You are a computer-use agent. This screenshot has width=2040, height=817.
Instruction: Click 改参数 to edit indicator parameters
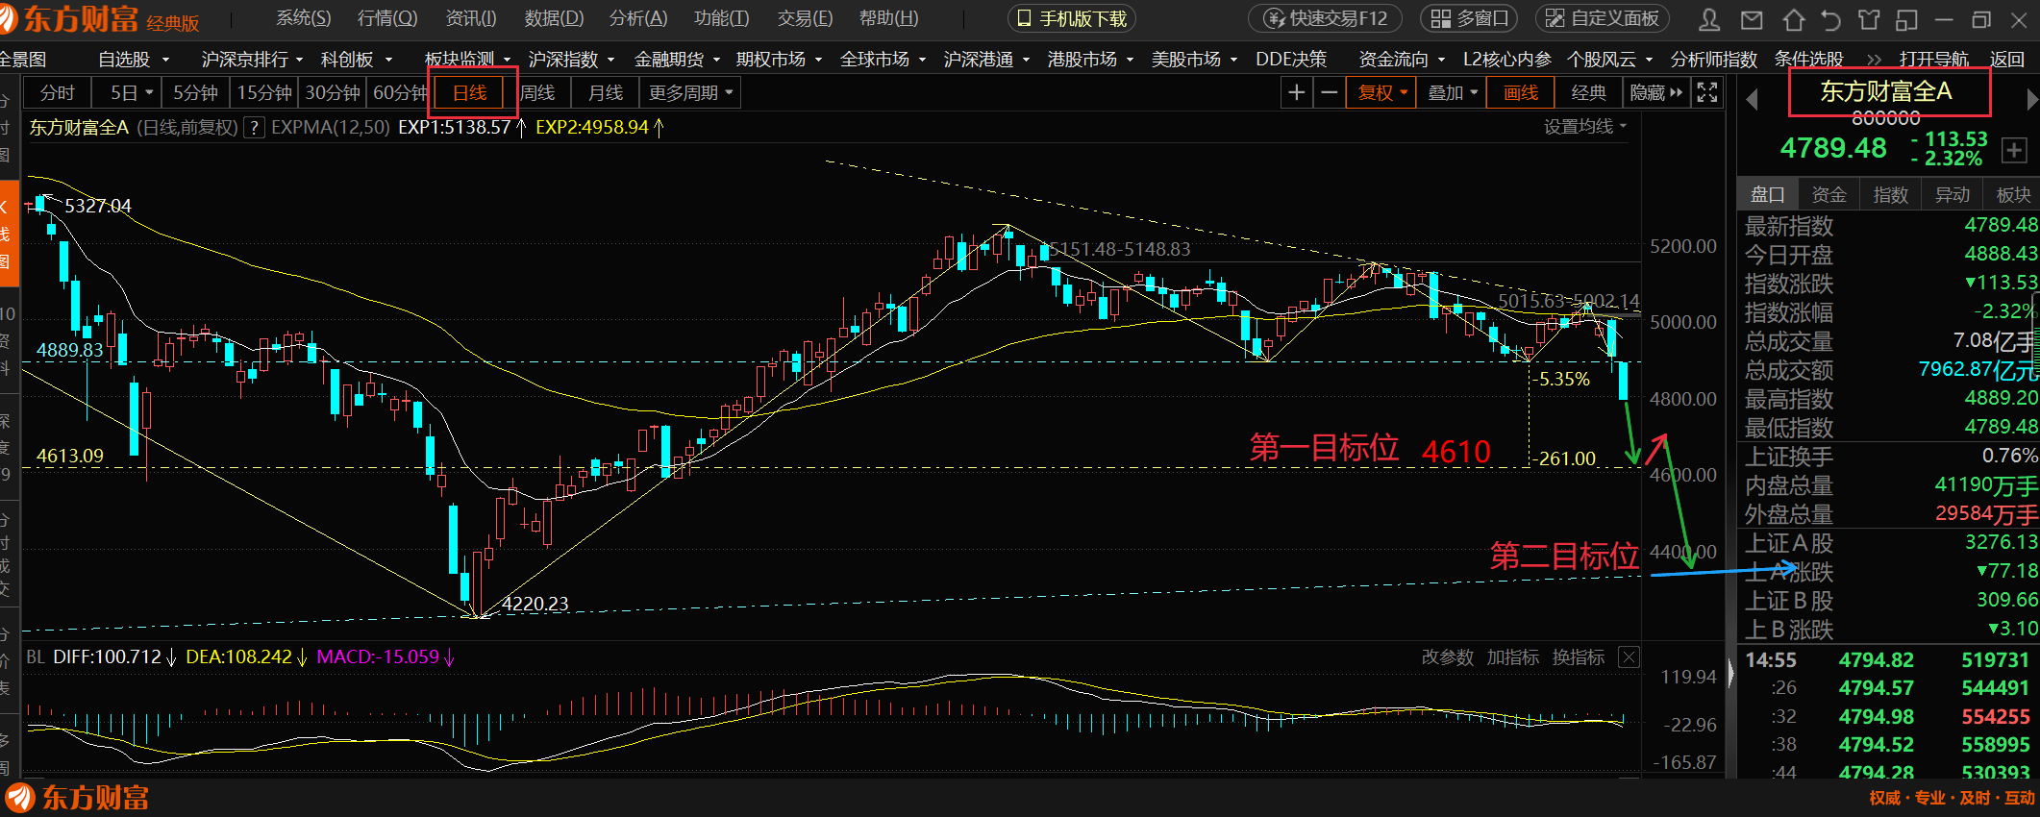[x=1447, y=657]
